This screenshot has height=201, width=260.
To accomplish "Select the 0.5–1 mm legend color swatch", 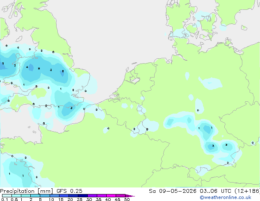I will click(16, 196).
